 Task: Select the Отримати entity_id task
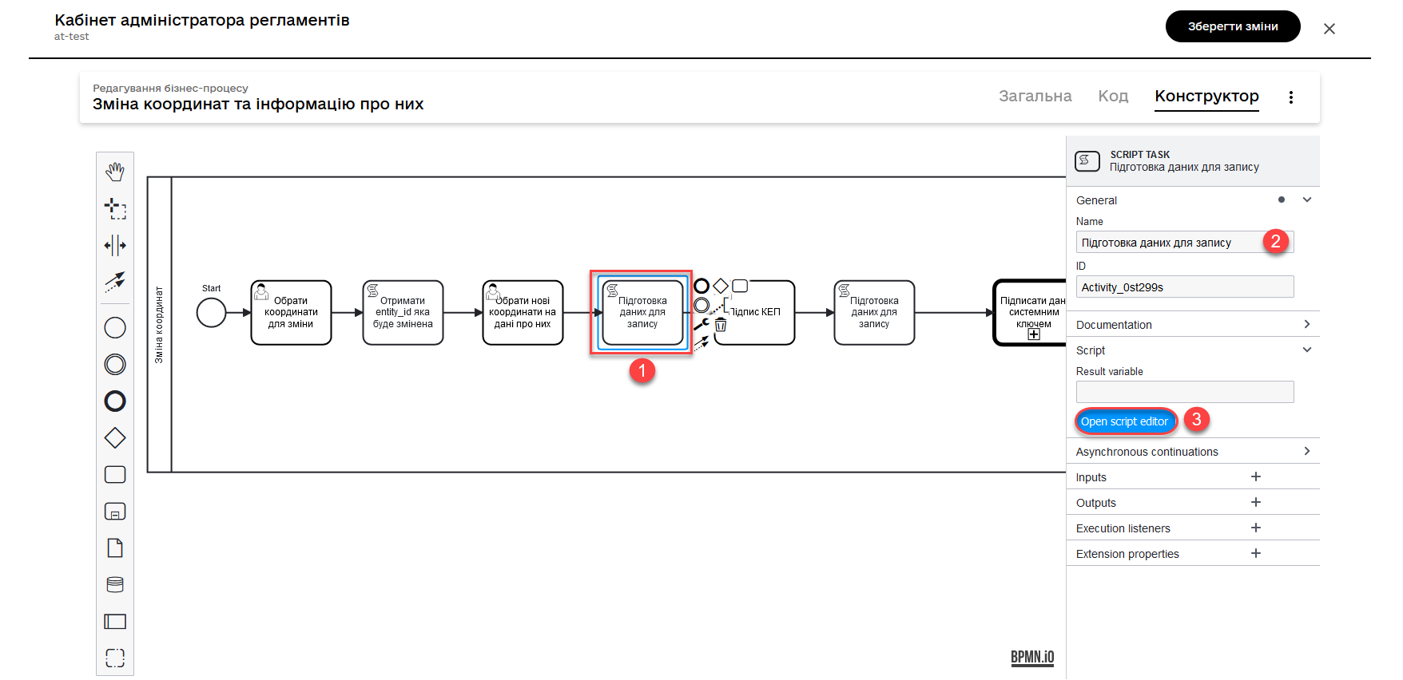pyautogui.click(x=403, y=312)
